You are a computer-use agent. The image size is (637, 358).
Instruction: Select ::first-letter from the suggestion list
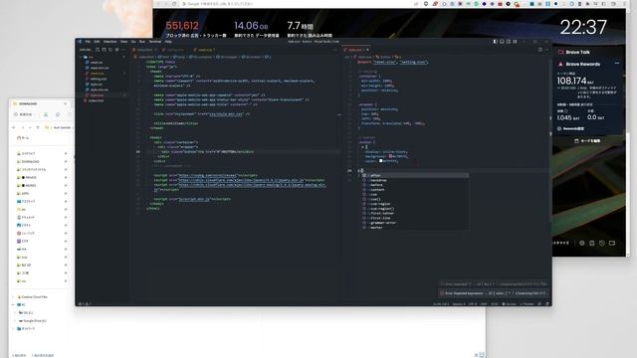414,213
